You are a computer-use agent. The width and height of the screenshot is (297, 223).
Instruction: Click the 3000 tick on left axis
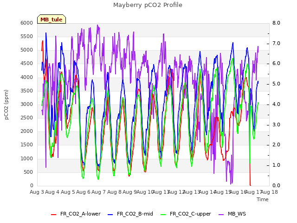pyautogui.click(x=27, y=104)
